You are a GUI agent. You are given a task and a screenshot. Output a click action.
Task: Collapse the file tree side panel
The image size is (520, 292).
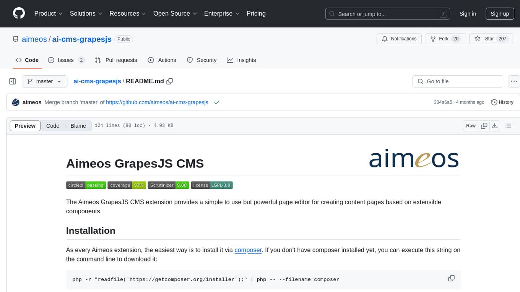click(13, 81)
